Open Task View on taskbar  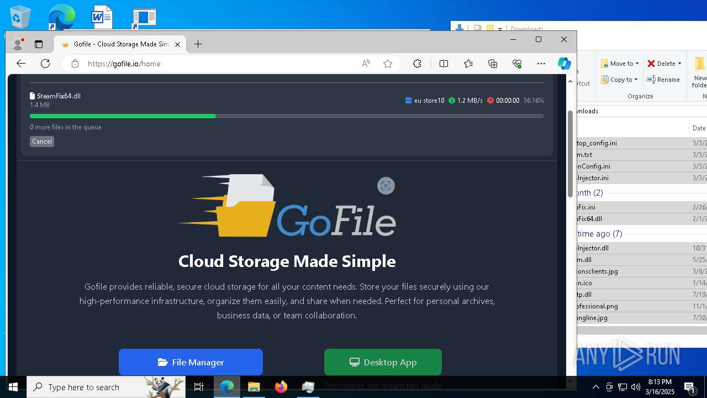click(x=199, y=387)
